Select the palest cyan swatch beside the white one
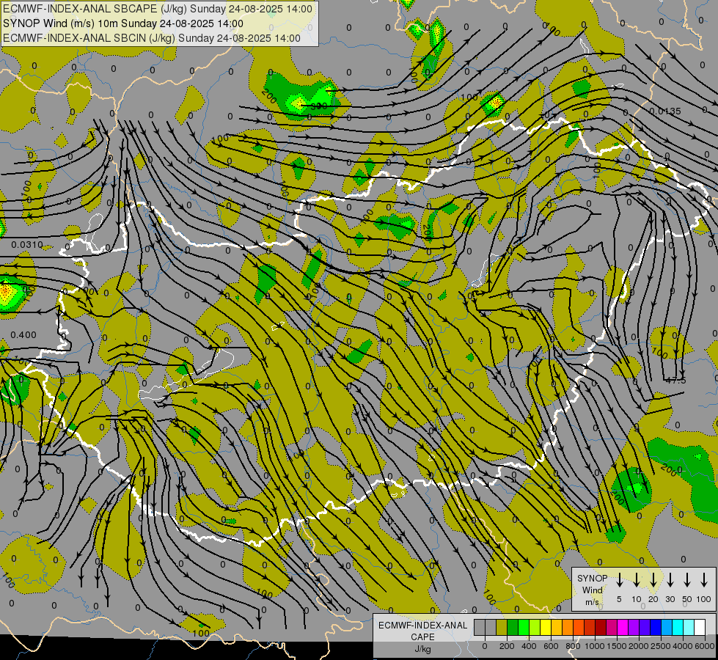Image resolution: width=718 pixels, height=660 pixels. (x=688, y=627)
